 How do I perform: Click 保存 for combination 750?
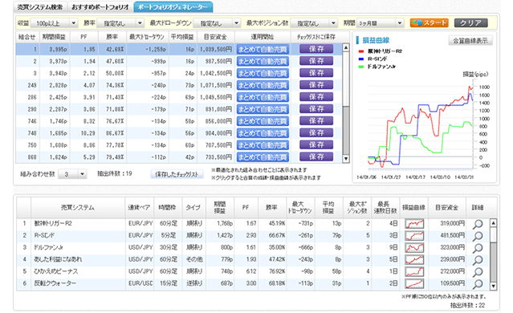click(316, 145)
